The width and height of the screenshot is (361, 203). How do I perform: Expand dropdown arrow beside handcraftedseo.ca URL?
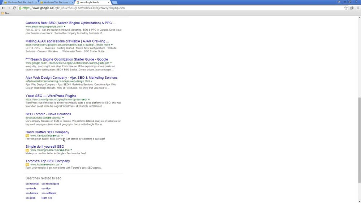(x=62, y=135)
